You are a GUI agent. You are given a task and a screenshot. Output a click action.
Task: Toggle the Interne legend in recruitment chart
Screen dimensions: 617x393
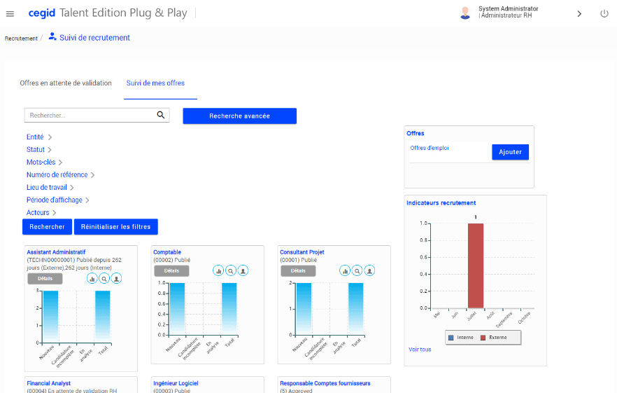point(462,338)
